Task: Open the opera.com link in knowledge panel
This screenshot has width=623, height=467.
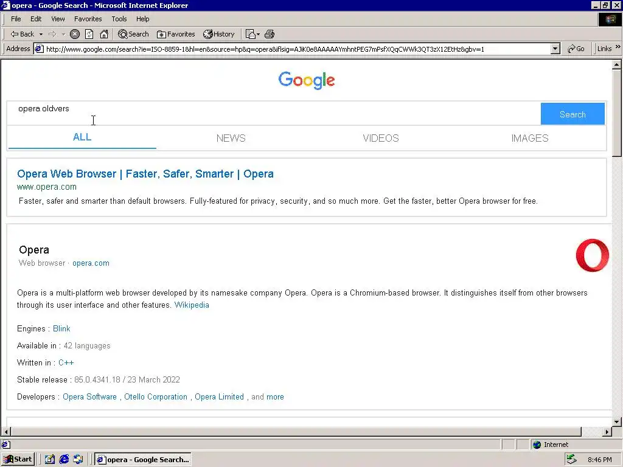Action: [91, 263]
